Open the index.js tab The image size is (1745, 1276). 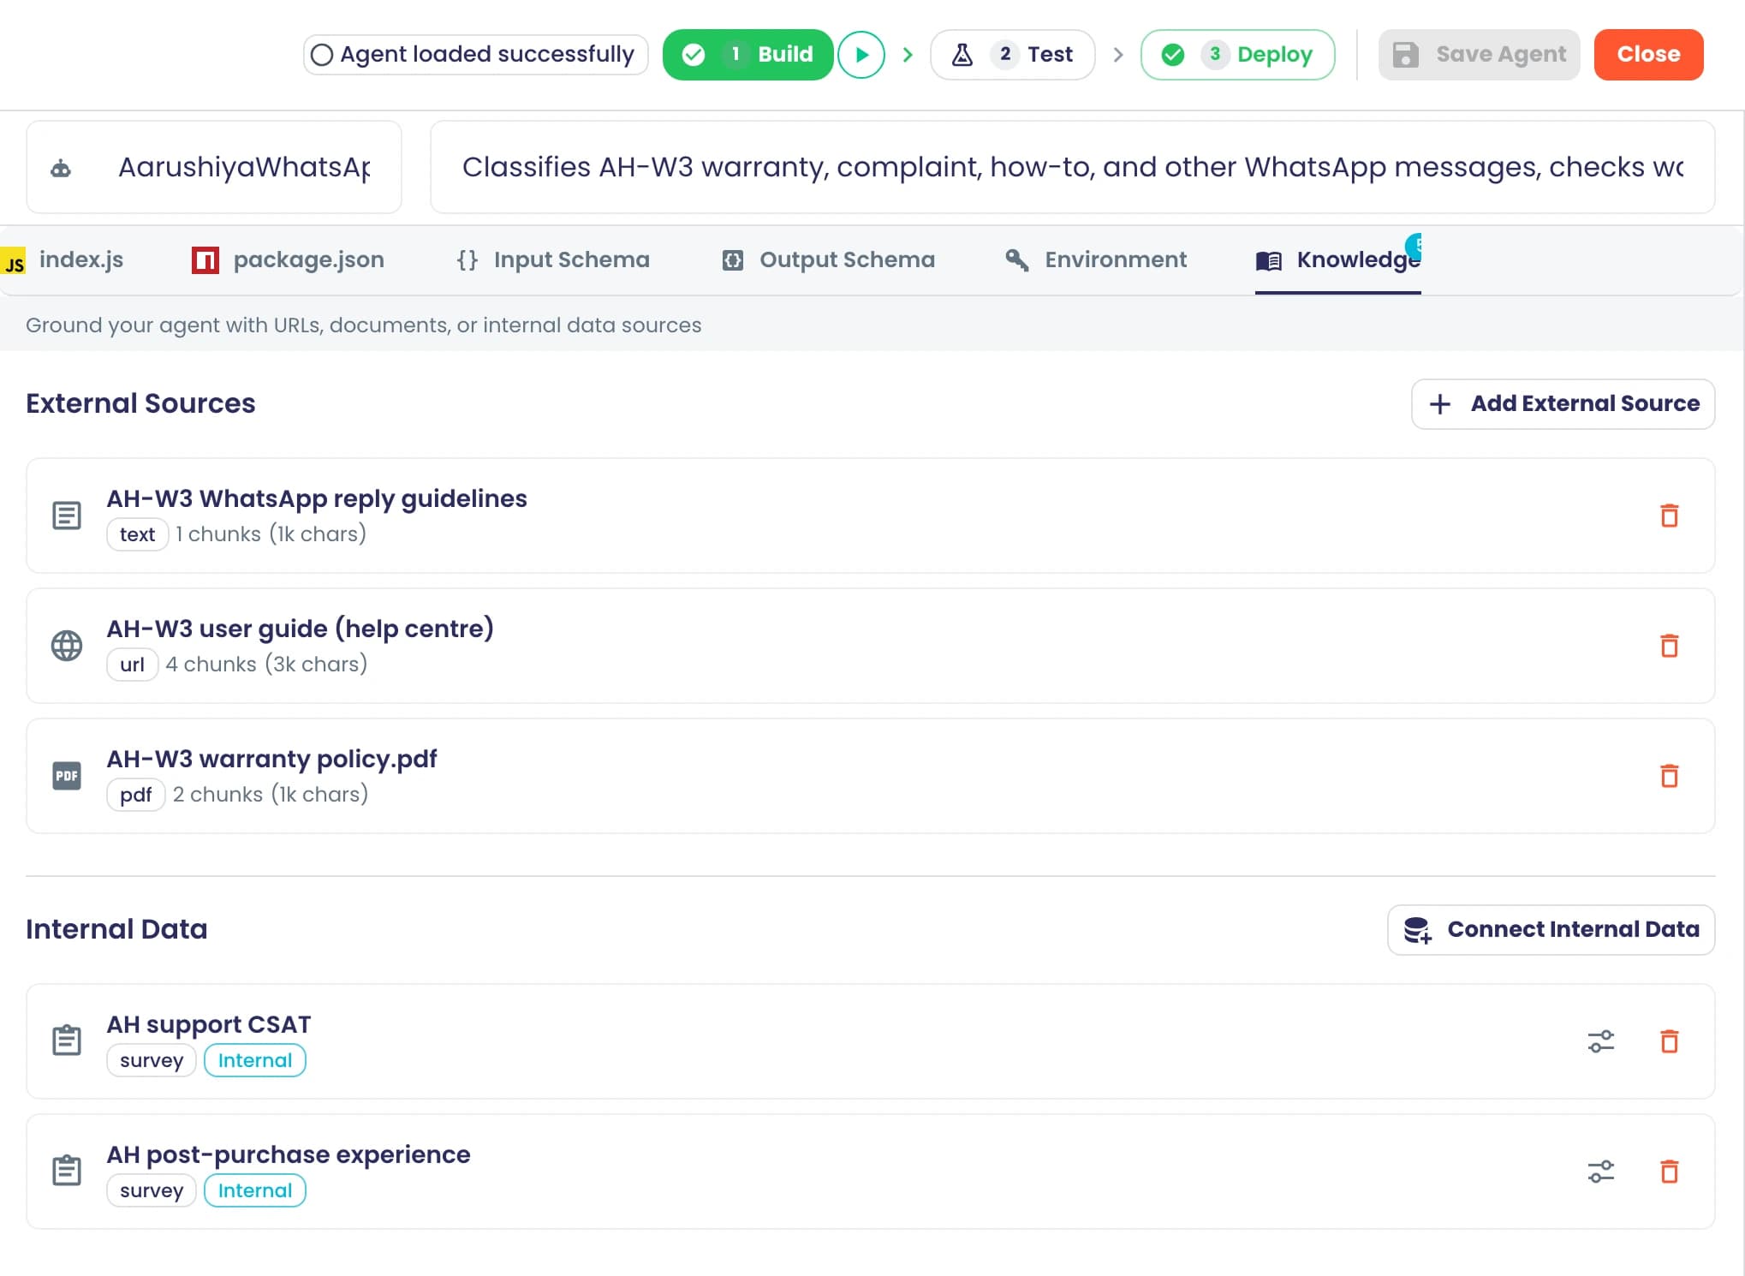63,259
